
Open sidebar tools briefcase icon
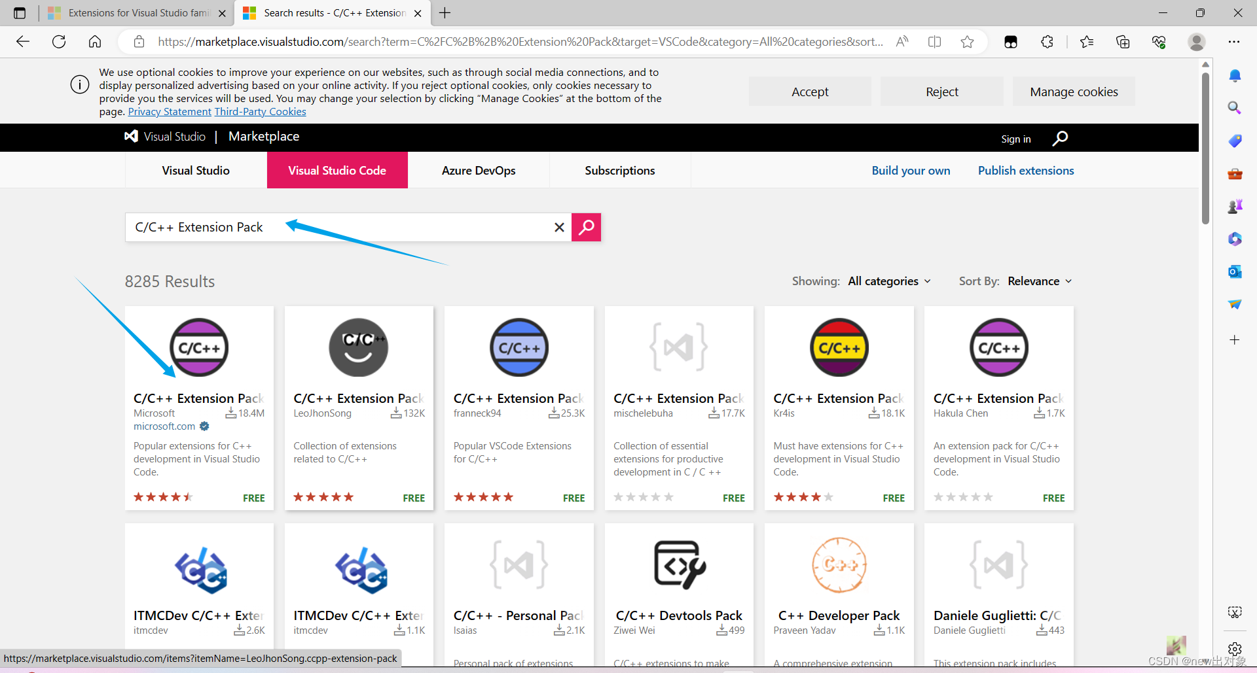(x=1235, y=173)
